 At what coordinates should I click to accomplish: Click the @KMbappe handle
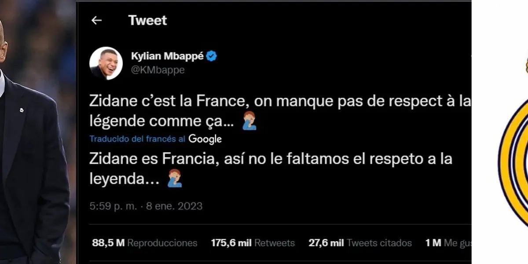(x=158, y=70)
